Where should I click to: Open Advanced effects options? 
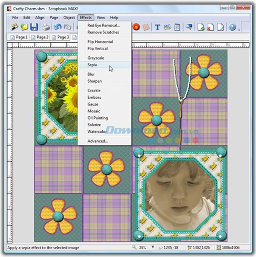[x=98, y=141]
